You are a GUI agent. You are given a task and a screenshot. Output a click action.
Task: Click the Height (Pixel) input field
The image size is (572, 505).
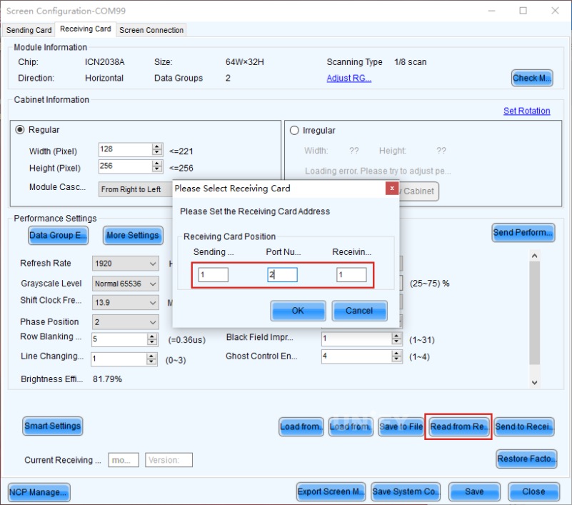[x=125, y=166]
